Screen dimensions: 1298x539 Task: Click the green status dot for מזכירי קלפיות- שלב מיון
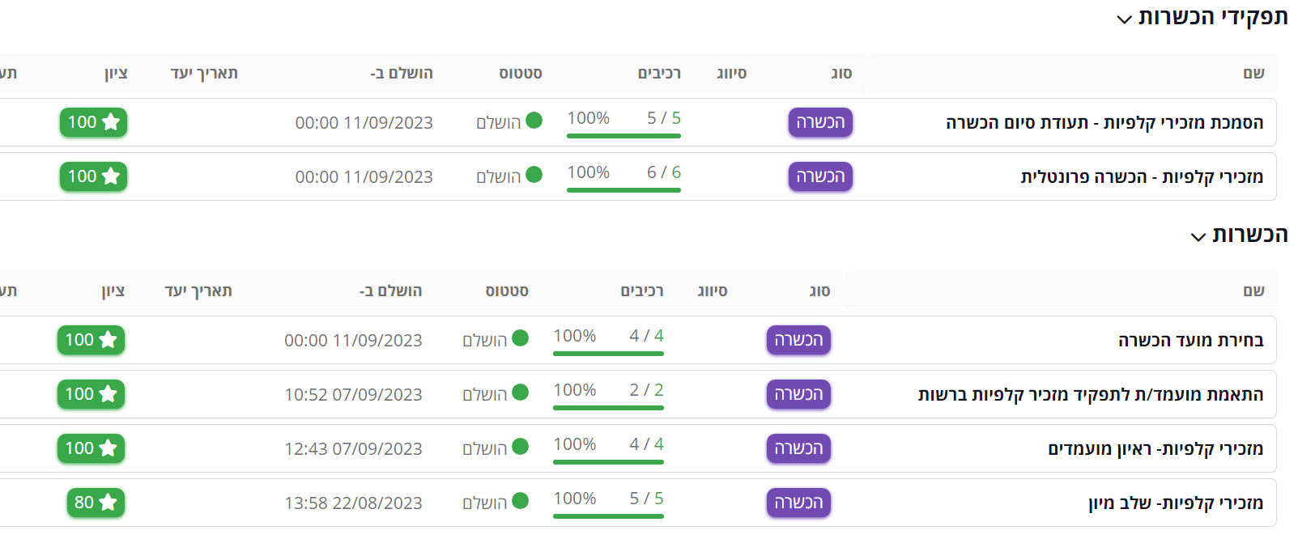tap(521, 501)
